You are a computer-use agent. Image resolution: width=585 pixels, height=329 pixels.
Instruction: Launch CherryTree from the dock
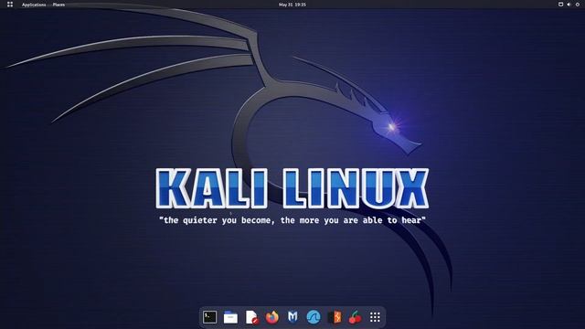(x=355, y=317)
